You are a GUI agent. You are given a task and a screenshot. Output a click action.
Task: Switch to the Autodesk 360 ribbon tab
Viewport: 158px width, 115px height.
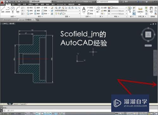(62, 4)
